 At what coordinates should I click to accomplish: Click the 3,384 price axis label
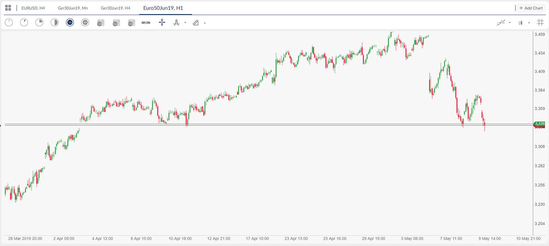coord(540,90)
